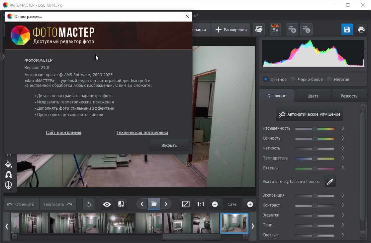Click the 13% zoom value field
The height and width of the screenshot is (243, 371).
point(232,204)
